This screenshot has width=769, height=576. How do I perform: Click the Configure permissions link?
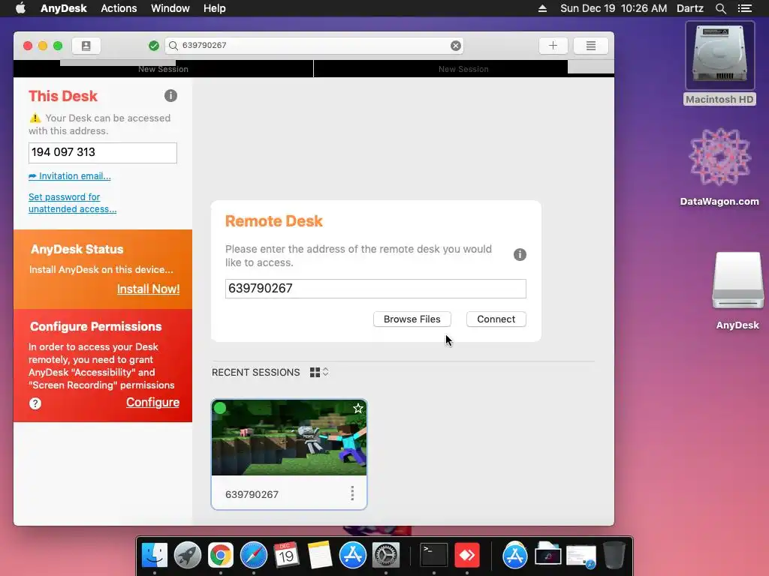click(x=152, y=402)
